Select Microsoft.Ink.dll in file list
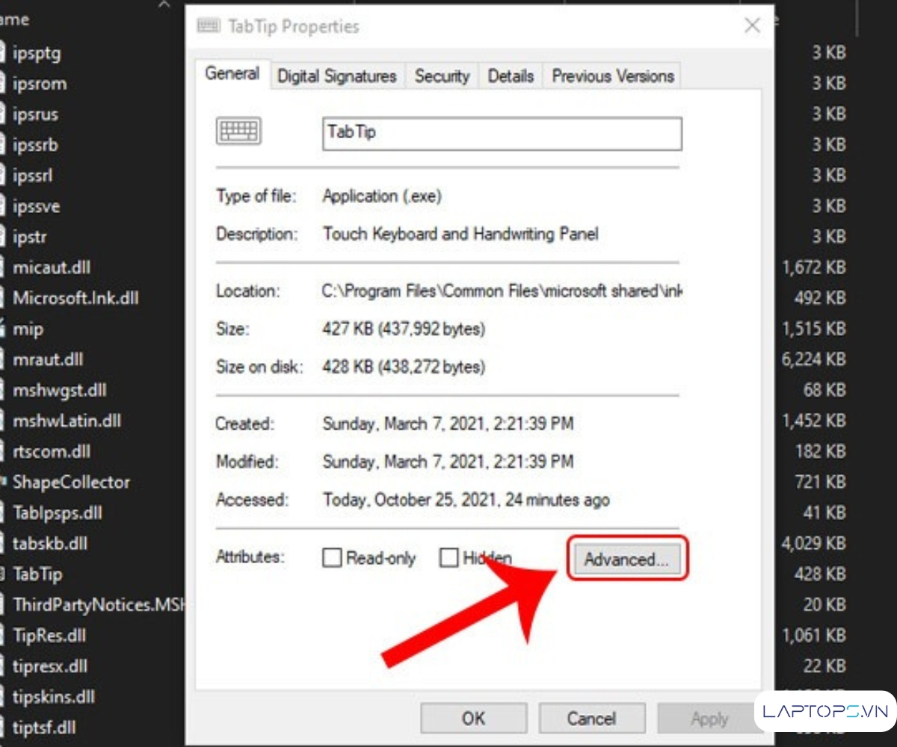This screenshot has width=897, height=747. pos(75,298)
